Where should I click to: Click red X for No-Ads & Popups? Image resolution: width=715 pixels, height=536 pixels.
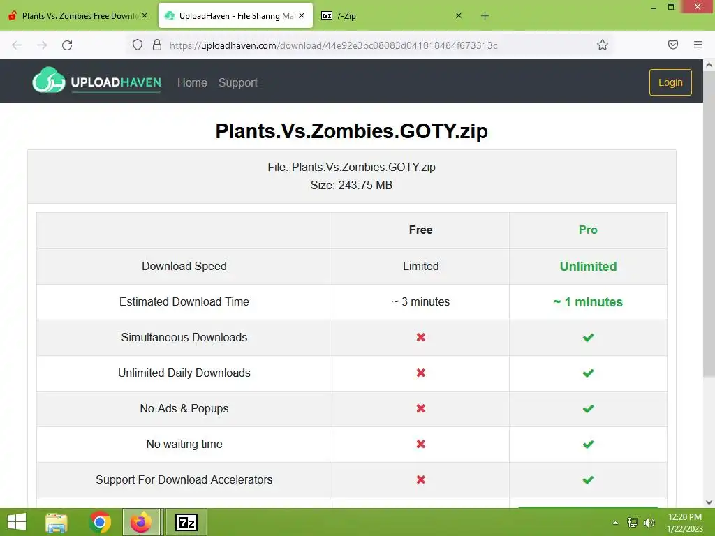click(x=420, y=408)
